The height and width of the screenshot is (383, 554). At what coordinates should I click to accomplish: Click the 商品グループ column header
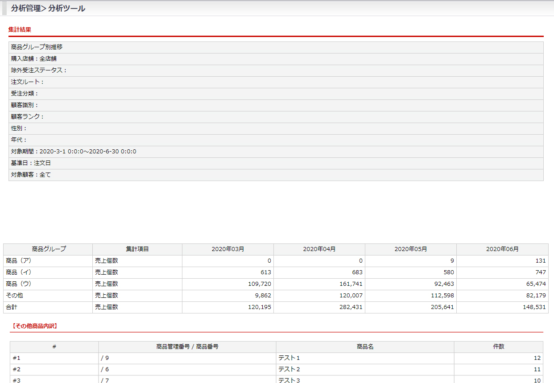pos(49,249)
